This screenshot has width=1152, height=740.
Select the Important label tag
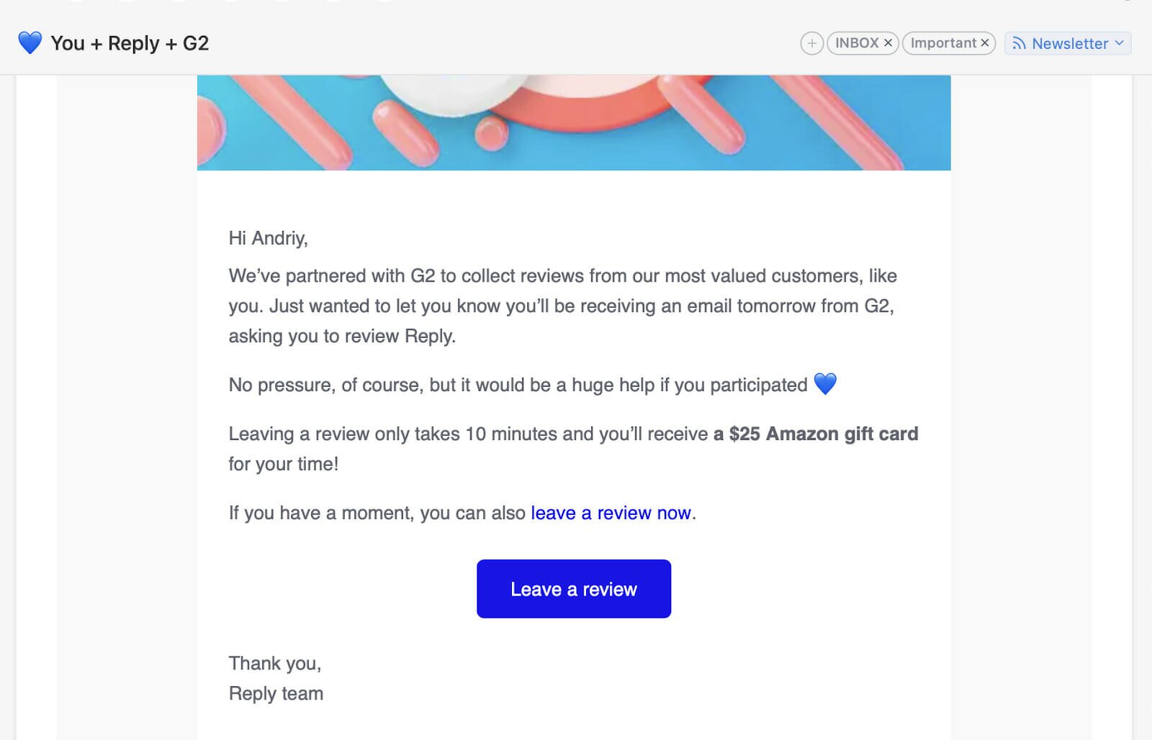click(x=942, y=43)
